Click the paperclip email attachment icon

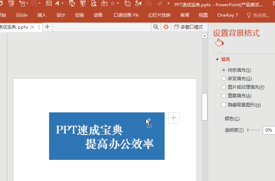[x=104, y=3]
